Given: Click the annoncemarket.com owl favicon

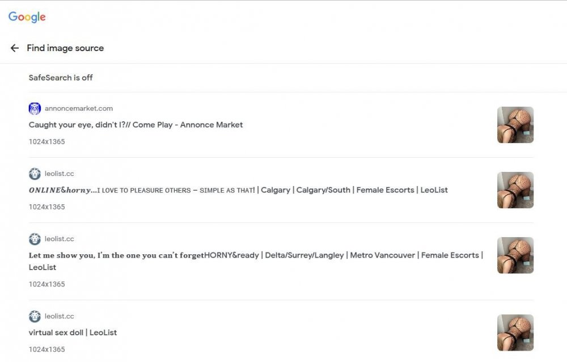Looking at the screenshot, I should point(35,108).
